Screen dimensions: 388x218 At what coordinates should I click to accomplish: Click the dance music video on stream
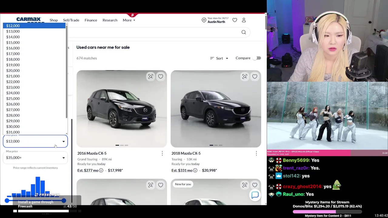[x=327, y=116]
